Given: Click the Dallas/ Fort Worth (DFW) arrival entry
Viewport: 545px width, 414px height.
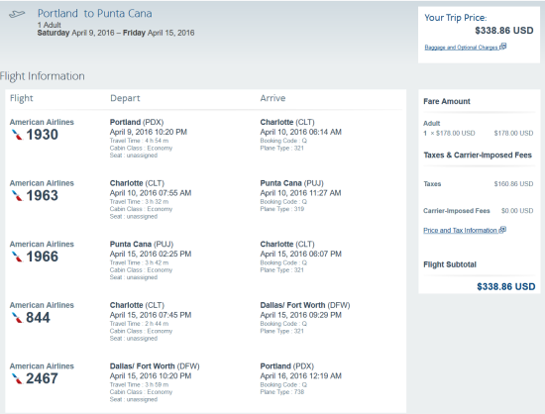Looking at the screenshot, I should [x=305, y=305].
